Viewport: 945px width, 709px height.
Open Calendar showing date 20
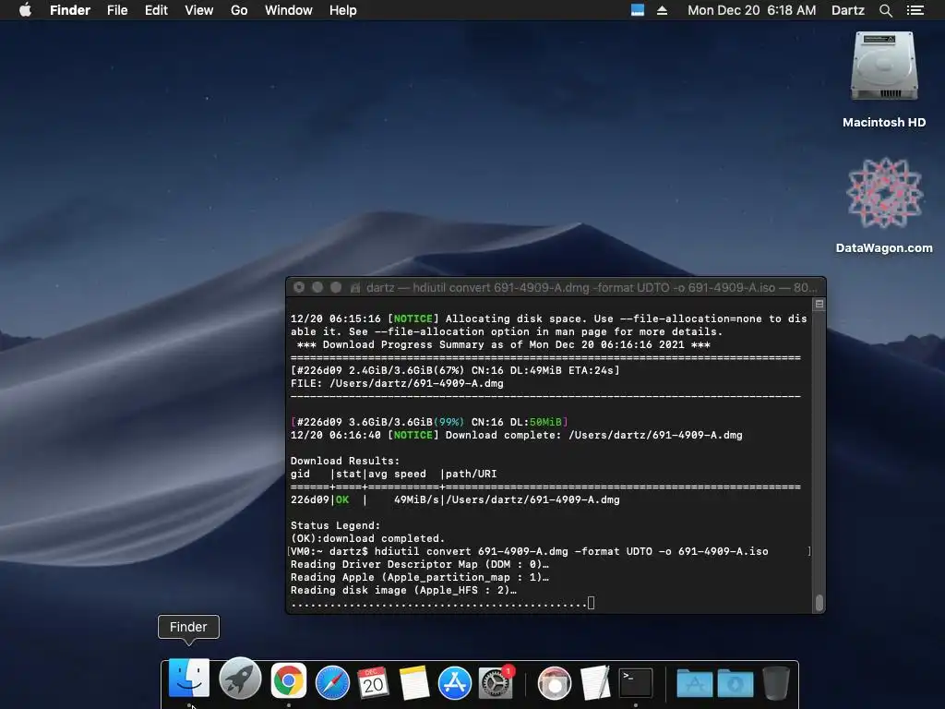373,682
